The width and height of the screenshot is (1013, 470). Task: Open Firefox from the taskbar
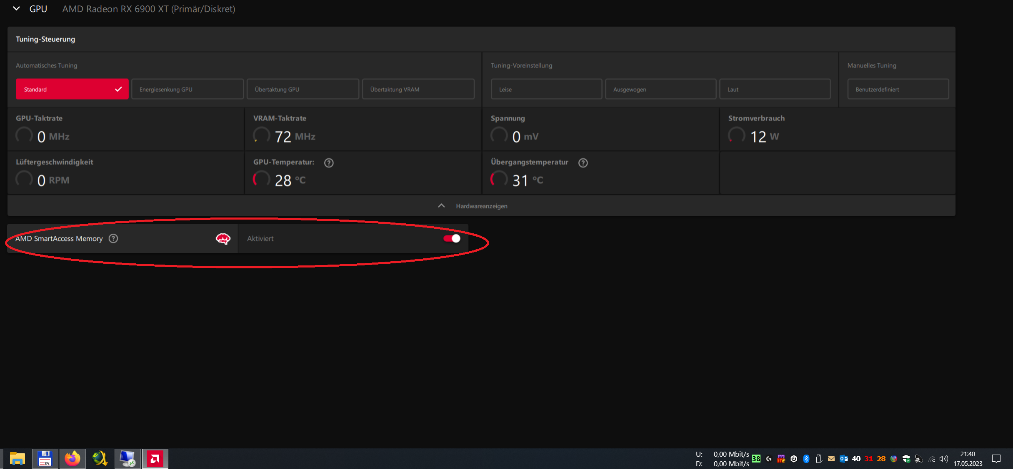click(x=73, y=459)
